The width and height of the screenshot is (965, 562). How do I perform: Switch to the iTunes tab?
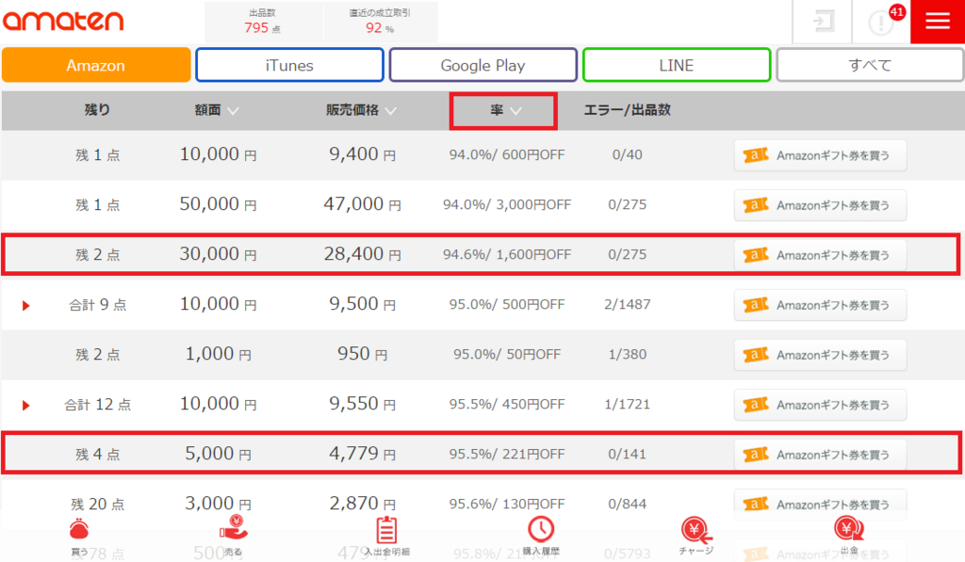289,65
